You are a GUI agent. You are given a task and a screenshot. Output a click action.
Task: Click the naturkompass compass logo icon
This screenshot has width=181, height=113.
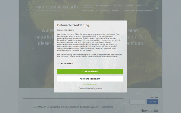tap(29, 8)
